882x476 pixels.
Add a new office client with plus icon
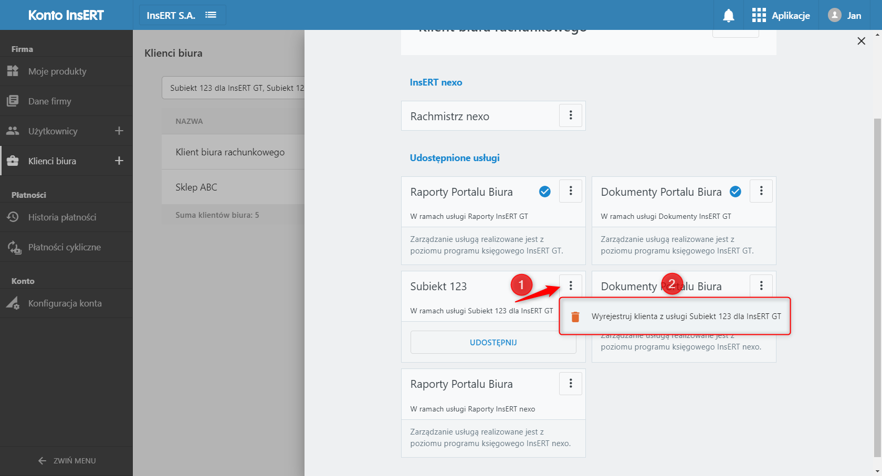[119, 161]
